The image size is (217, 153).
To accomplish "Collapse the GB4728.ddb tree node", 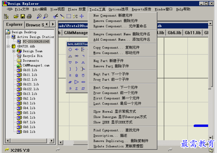I will 8,46.
